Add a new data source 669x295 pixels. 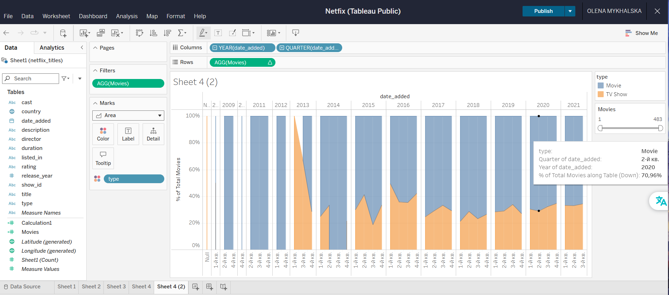coord(63,33)
